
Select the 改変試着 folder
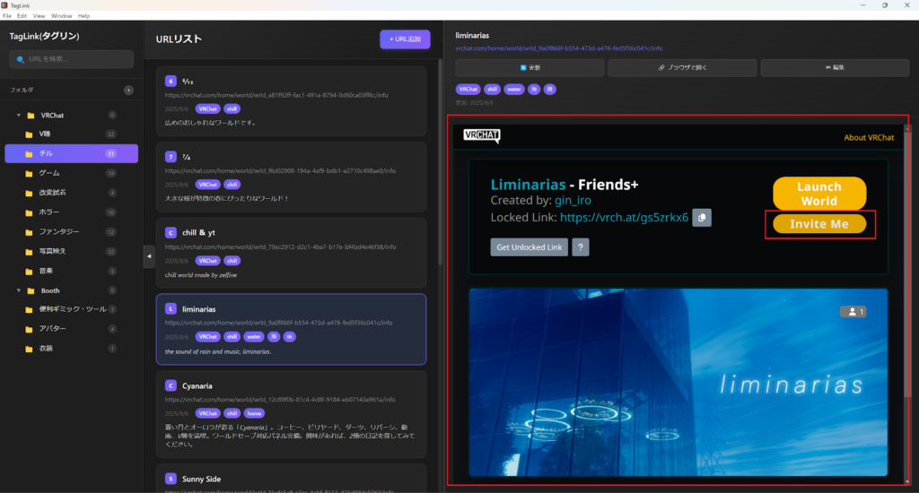pyautogui.click(x=72, y=193)
